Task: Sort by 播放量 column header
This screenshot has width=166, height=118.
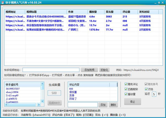Action: pos(96,12)
